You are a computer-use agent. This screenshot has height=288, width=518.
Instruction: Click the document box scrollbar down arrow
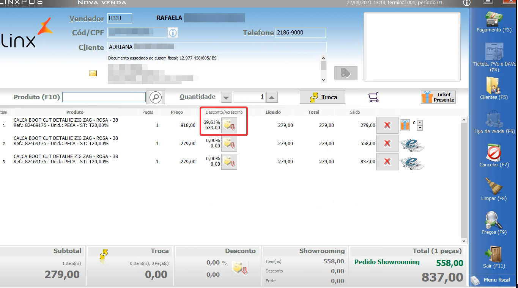323,80
